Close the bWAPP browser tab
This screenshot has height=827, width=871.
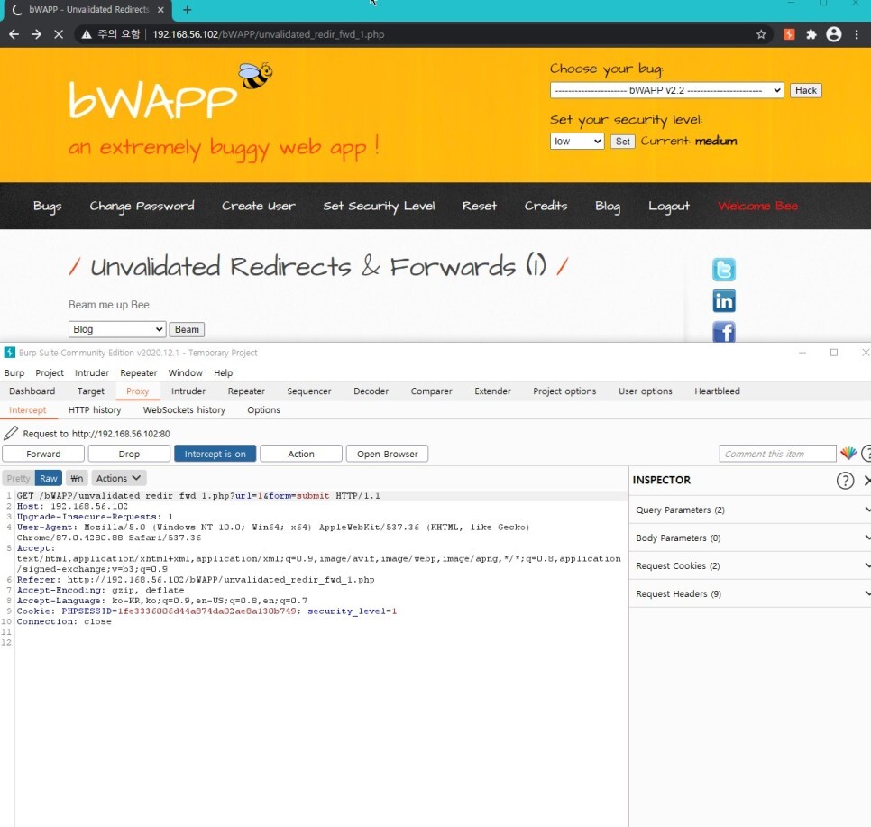pos(160,9)
